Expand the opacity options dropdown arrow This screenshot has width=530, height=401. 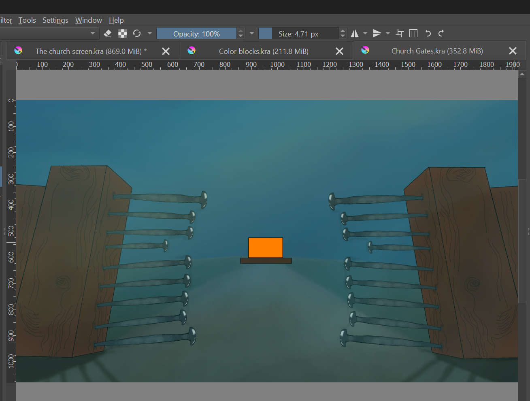251,33
